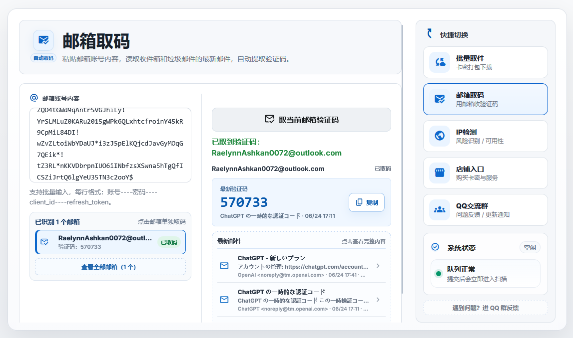
Task: Select the verification code 570733 text
Action: tap(244, 202)
